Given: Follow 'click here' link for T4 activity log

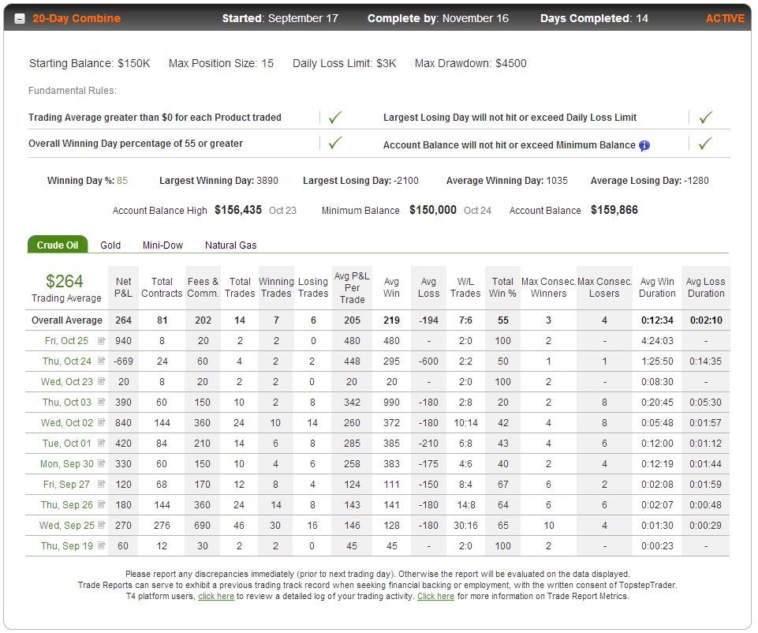Looking at the screenshot, I should [x=216, y=596].
